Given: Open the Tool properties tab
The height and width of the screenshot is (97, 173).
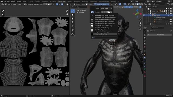Looking at the screenshot, I should (x=145, y=31).
